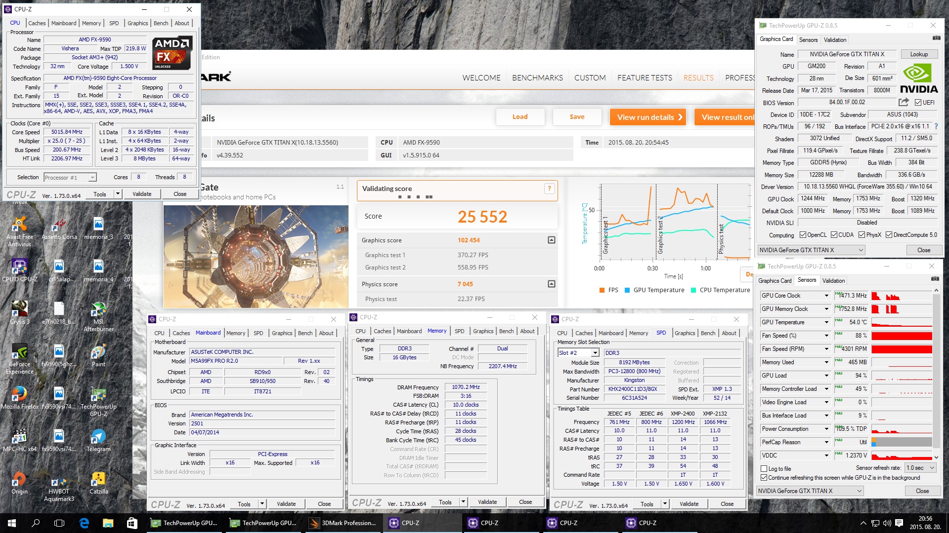
Task: Open Catzilla desktop shortcut
Action: pyautogui.click(x=98, y=483)
